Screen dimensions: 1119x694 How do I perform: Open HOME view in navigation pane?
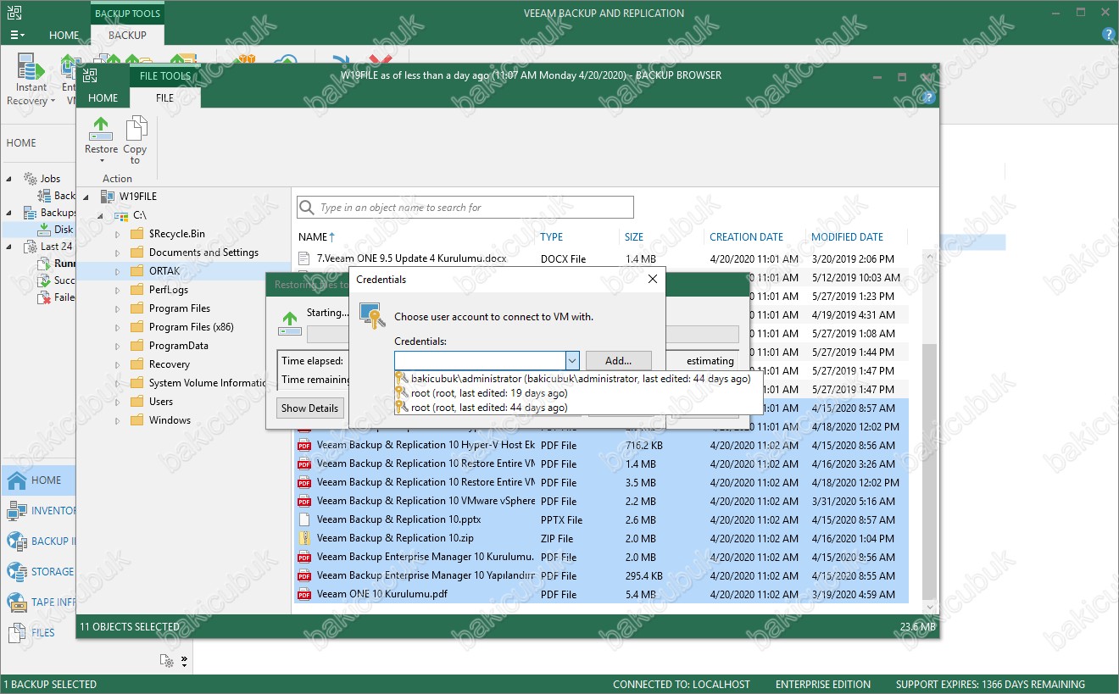point(38,480)
